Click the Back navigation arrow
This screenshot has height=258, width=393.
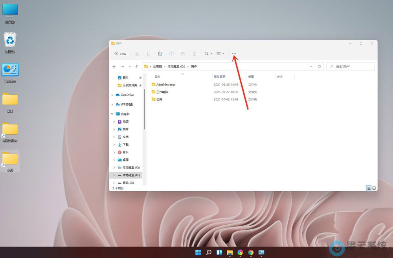[x=114, y=67]
